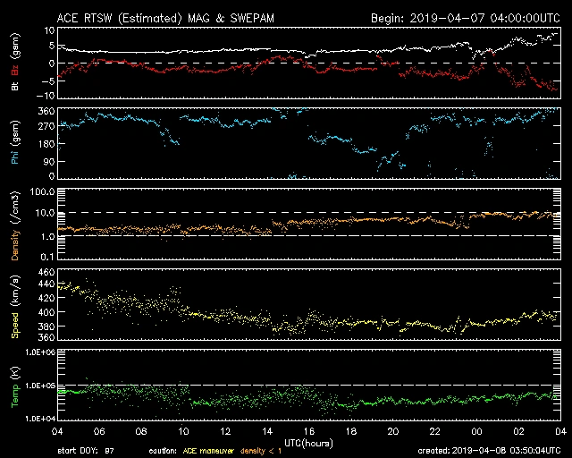Click the "10.0" tick on the Density axis
This screenshot has height=458, width=572.
(x=45, y=213)
